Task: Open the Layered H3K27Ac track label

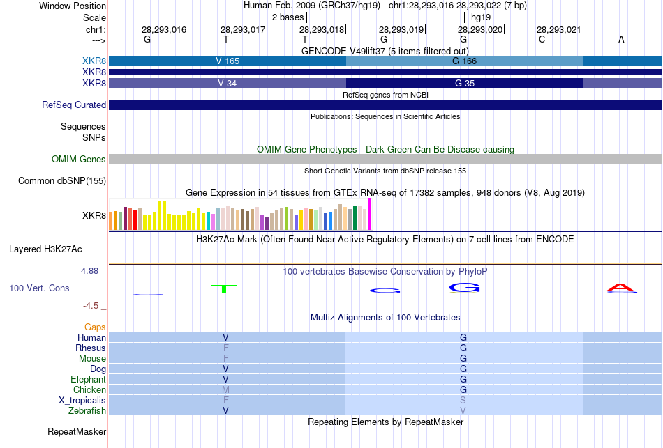Action: coord(45,249)
